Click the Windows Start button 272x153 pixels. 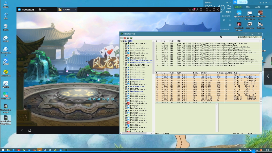[3, 150]
